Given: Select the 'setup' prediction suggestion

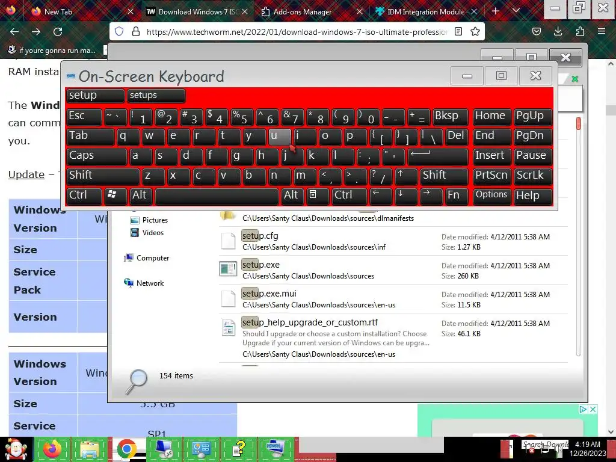Looking at the screenshot, I should coord(96,96).
